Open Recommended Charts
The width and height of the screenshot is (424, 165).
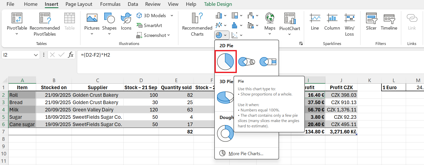(x=197, y=25)
